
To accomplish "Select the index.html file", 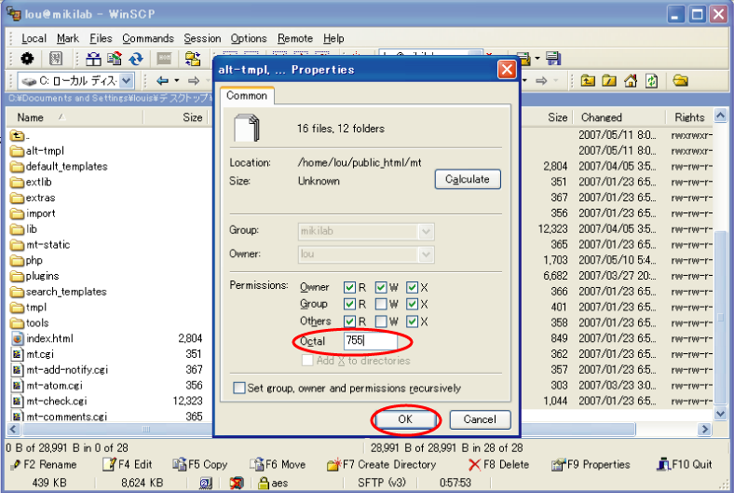I will click(x=43, y=338).
